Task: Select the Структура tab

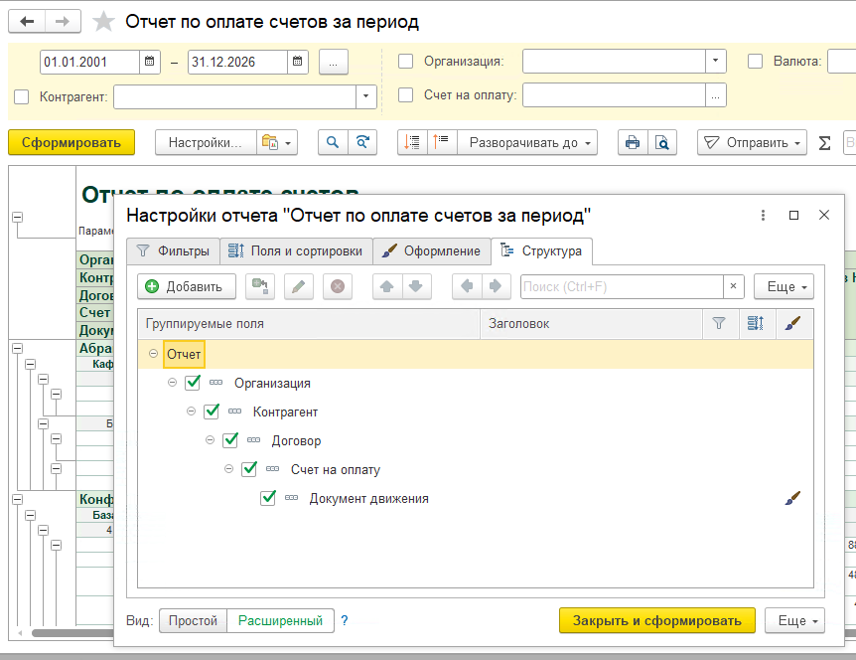Action: 541,251
